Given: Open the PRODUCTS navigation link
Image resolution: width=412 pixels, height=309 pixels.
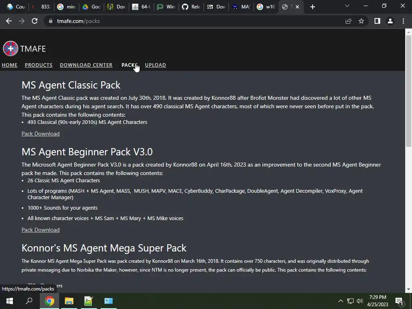Looking at the screenshot, I should click(39, 65).
